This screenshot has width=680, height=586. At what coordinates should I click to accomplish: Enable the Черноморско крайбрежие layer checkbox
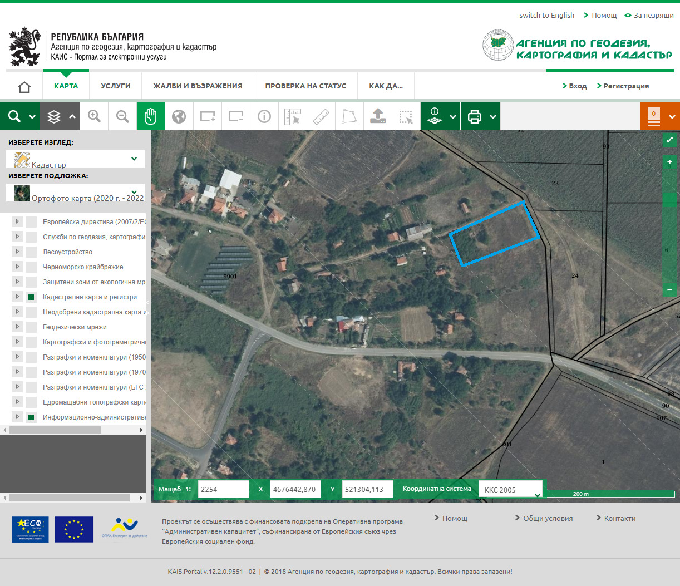pos(31,267)
